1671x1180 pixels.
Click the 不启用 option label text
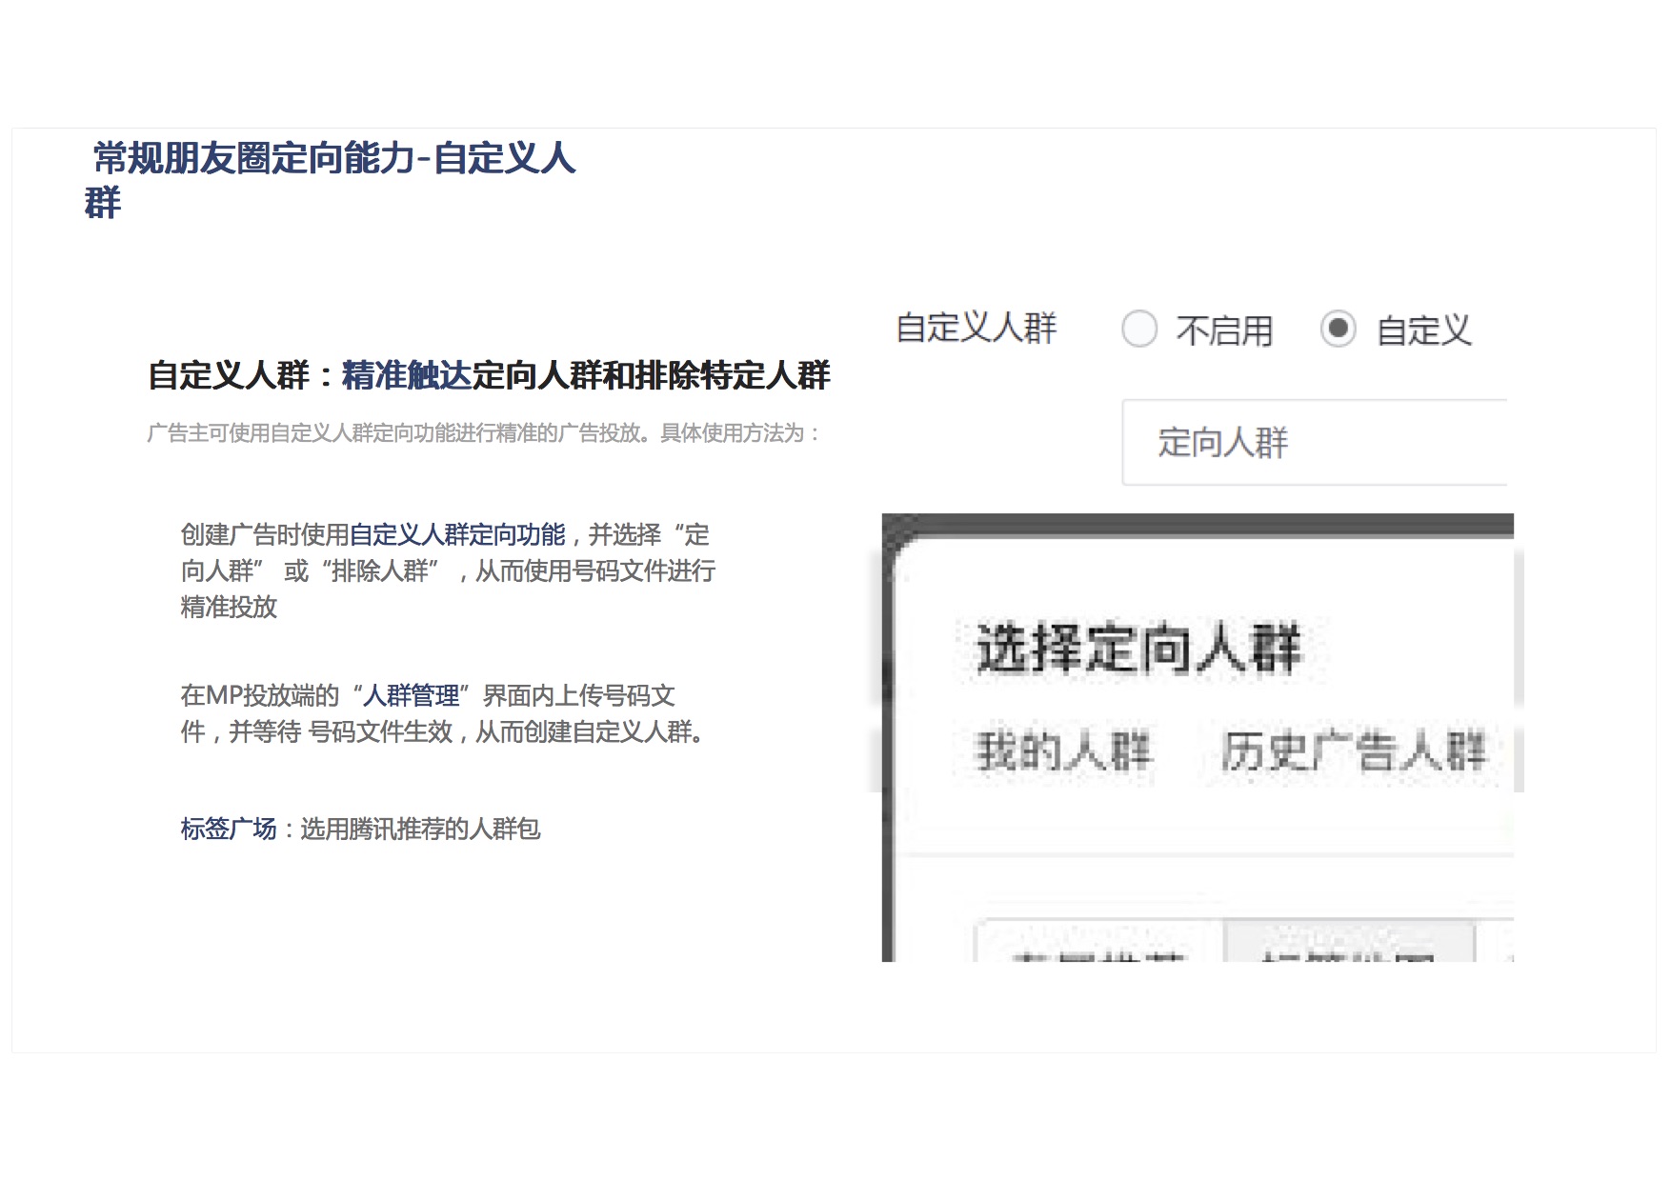[1224, 331]
